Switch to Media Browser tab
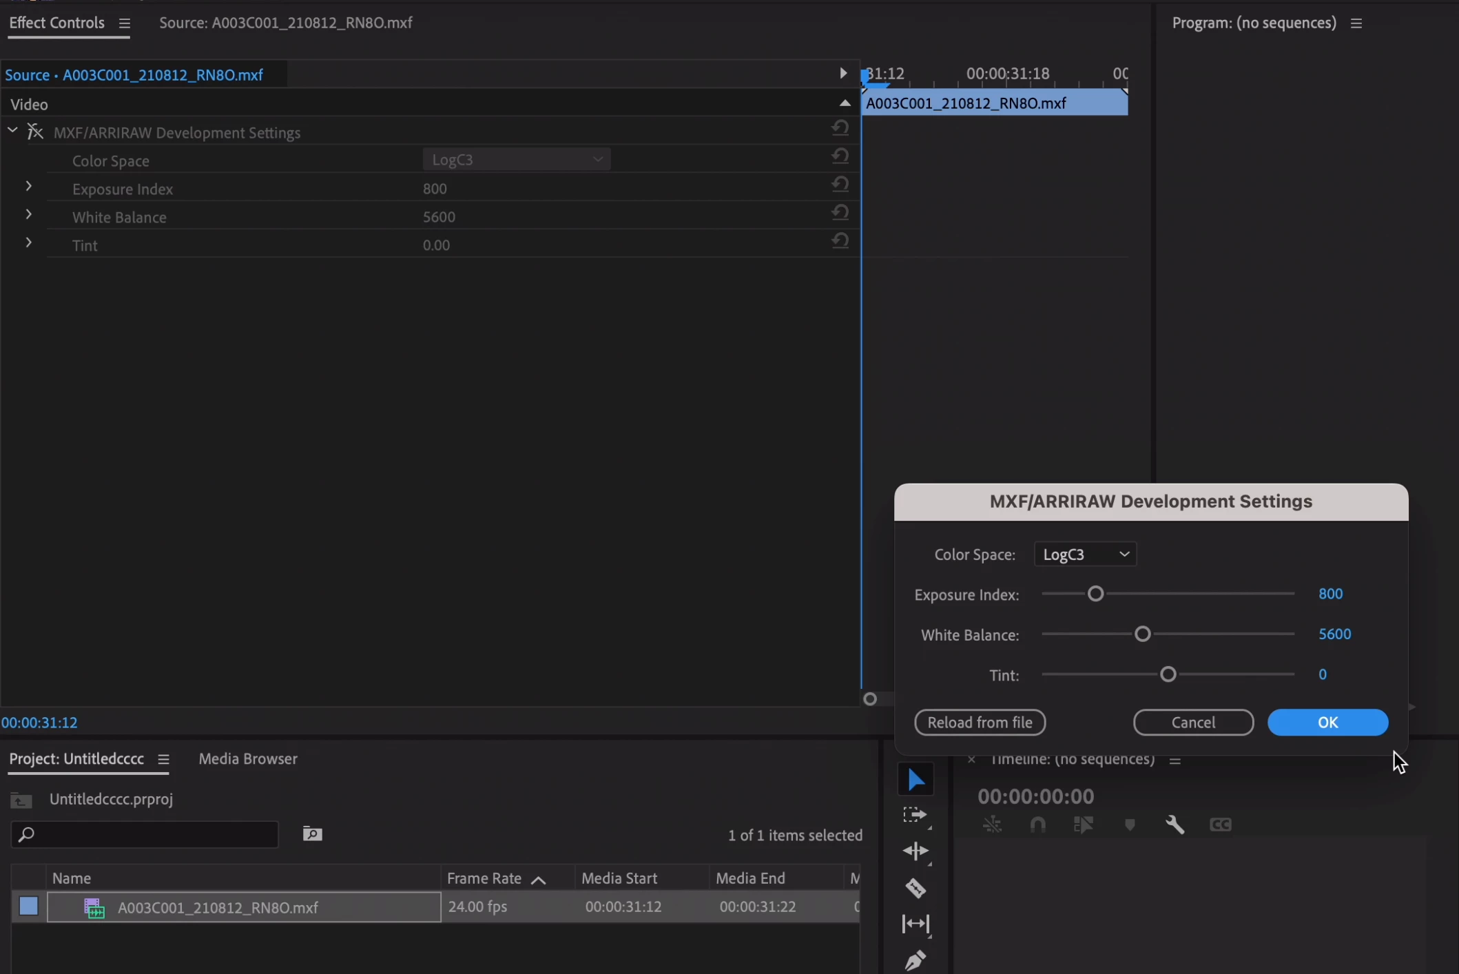 pyautogui.click(x=248, y=758)
